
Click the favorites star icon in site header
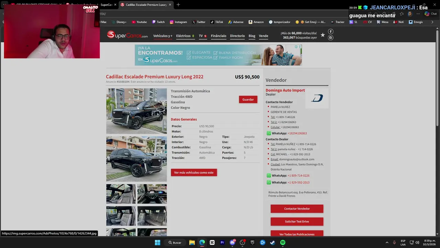click(322, 35)
